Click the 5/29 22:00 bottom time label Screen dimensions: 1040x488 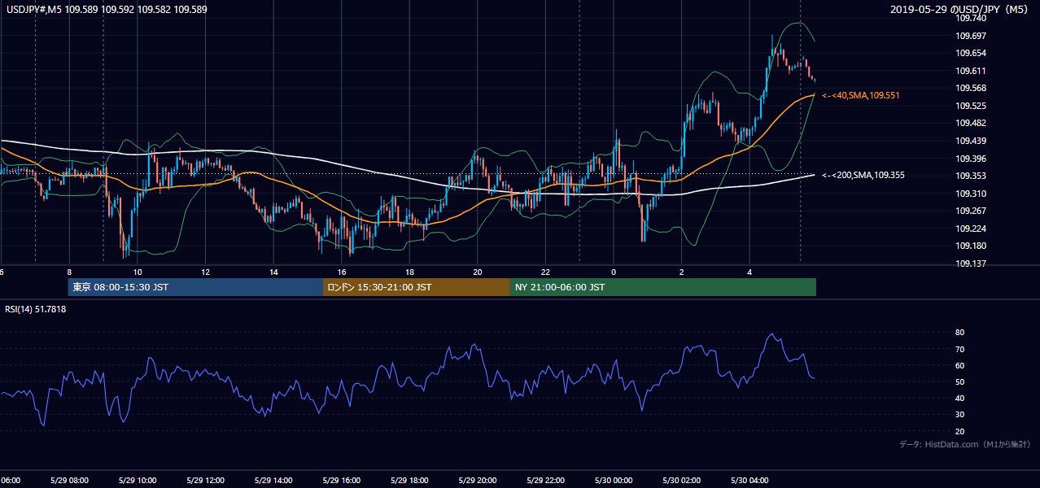[x=544, y=481]
